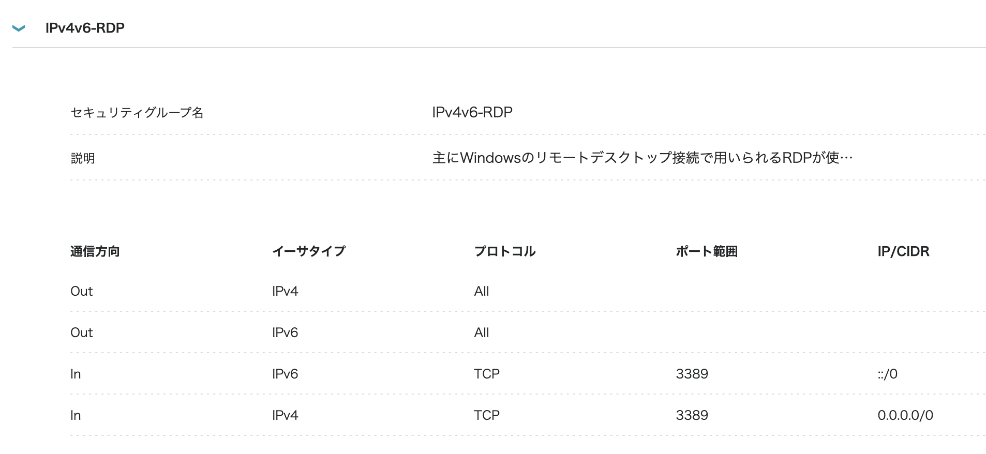Select the IPv4v6-RDP security group name value

[472, 112]
